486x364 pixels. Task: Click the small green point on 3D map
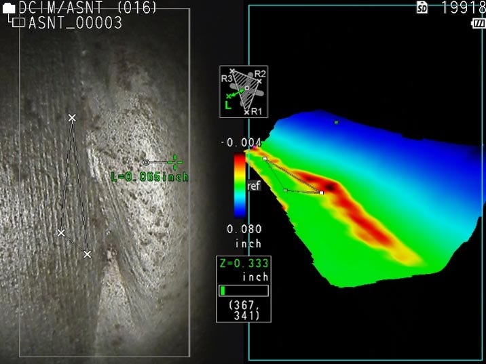[x=336, y=123]
